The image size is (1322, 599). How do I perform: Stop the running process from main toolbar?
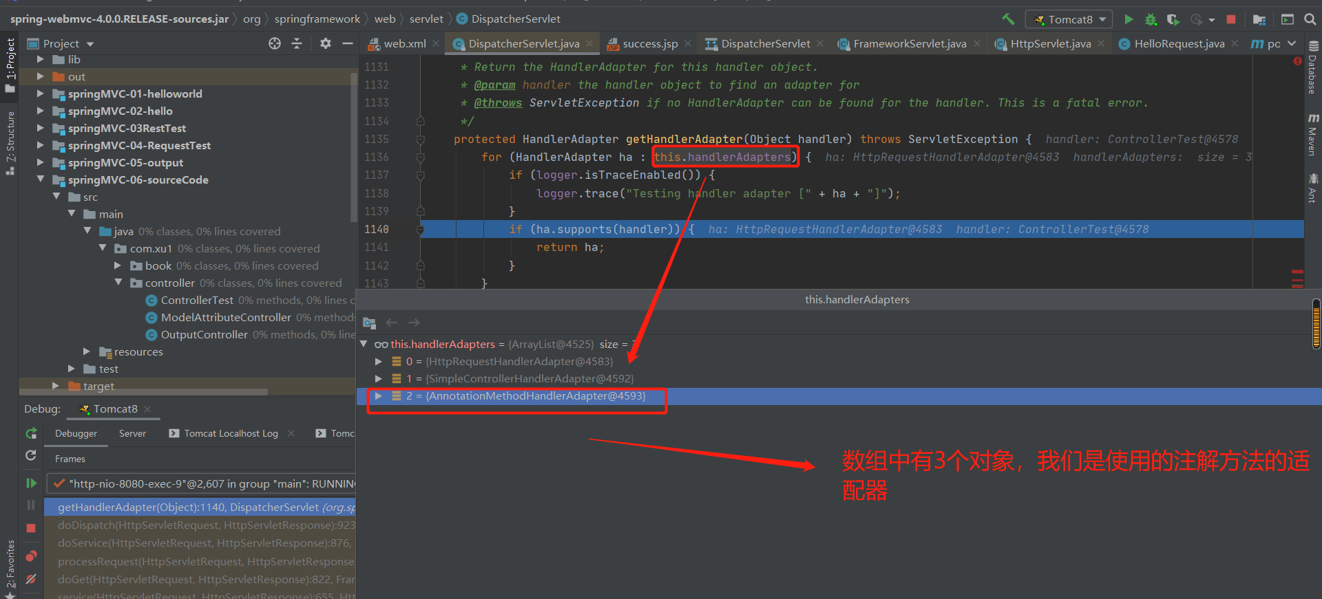(1231, 19)
